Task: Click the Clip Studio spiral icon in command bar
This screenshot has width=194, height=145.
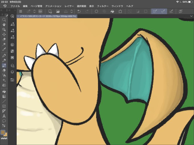Action: [x=40, y=11]
